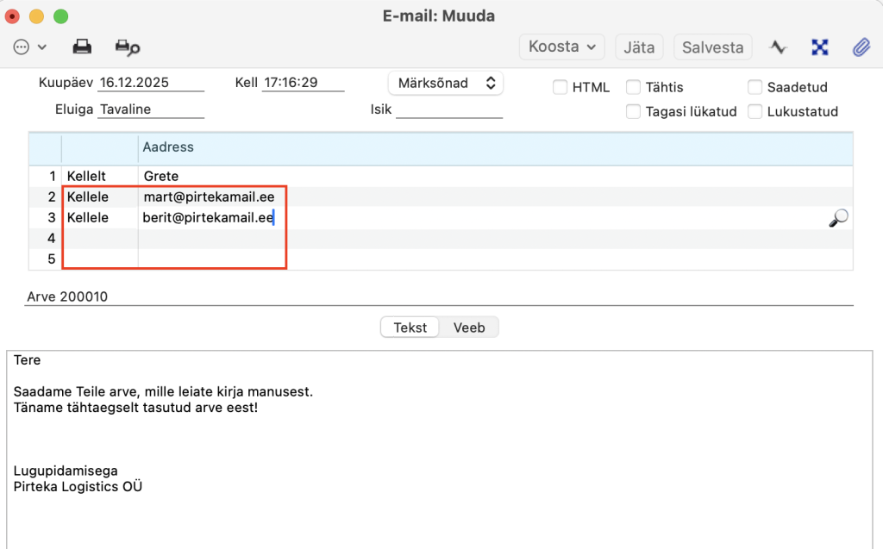Enable the HTML checkbox
The height and width of the screenshot is (549, 883).
(x=560, y=87)
